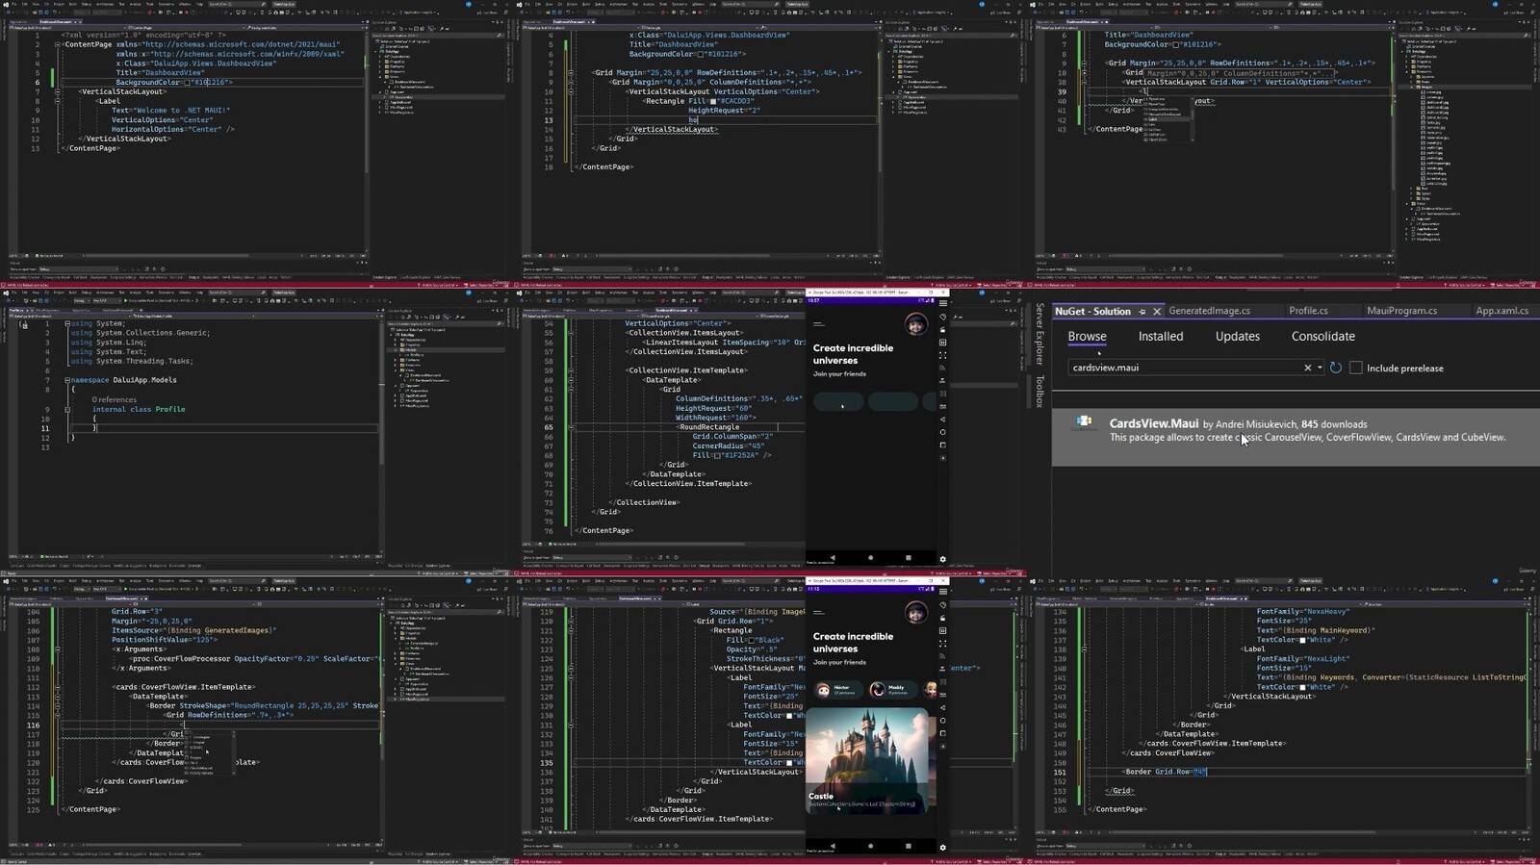The width and height of the screenshot is (1540, 865).
Task: Tap the Hector profile chip in emulator
Action: [x=837, y=690]
